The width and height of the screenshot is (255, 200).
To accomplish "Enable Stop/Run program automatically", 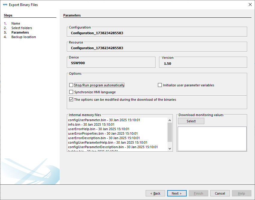I will pyautogui.click(x=71, y=85).
